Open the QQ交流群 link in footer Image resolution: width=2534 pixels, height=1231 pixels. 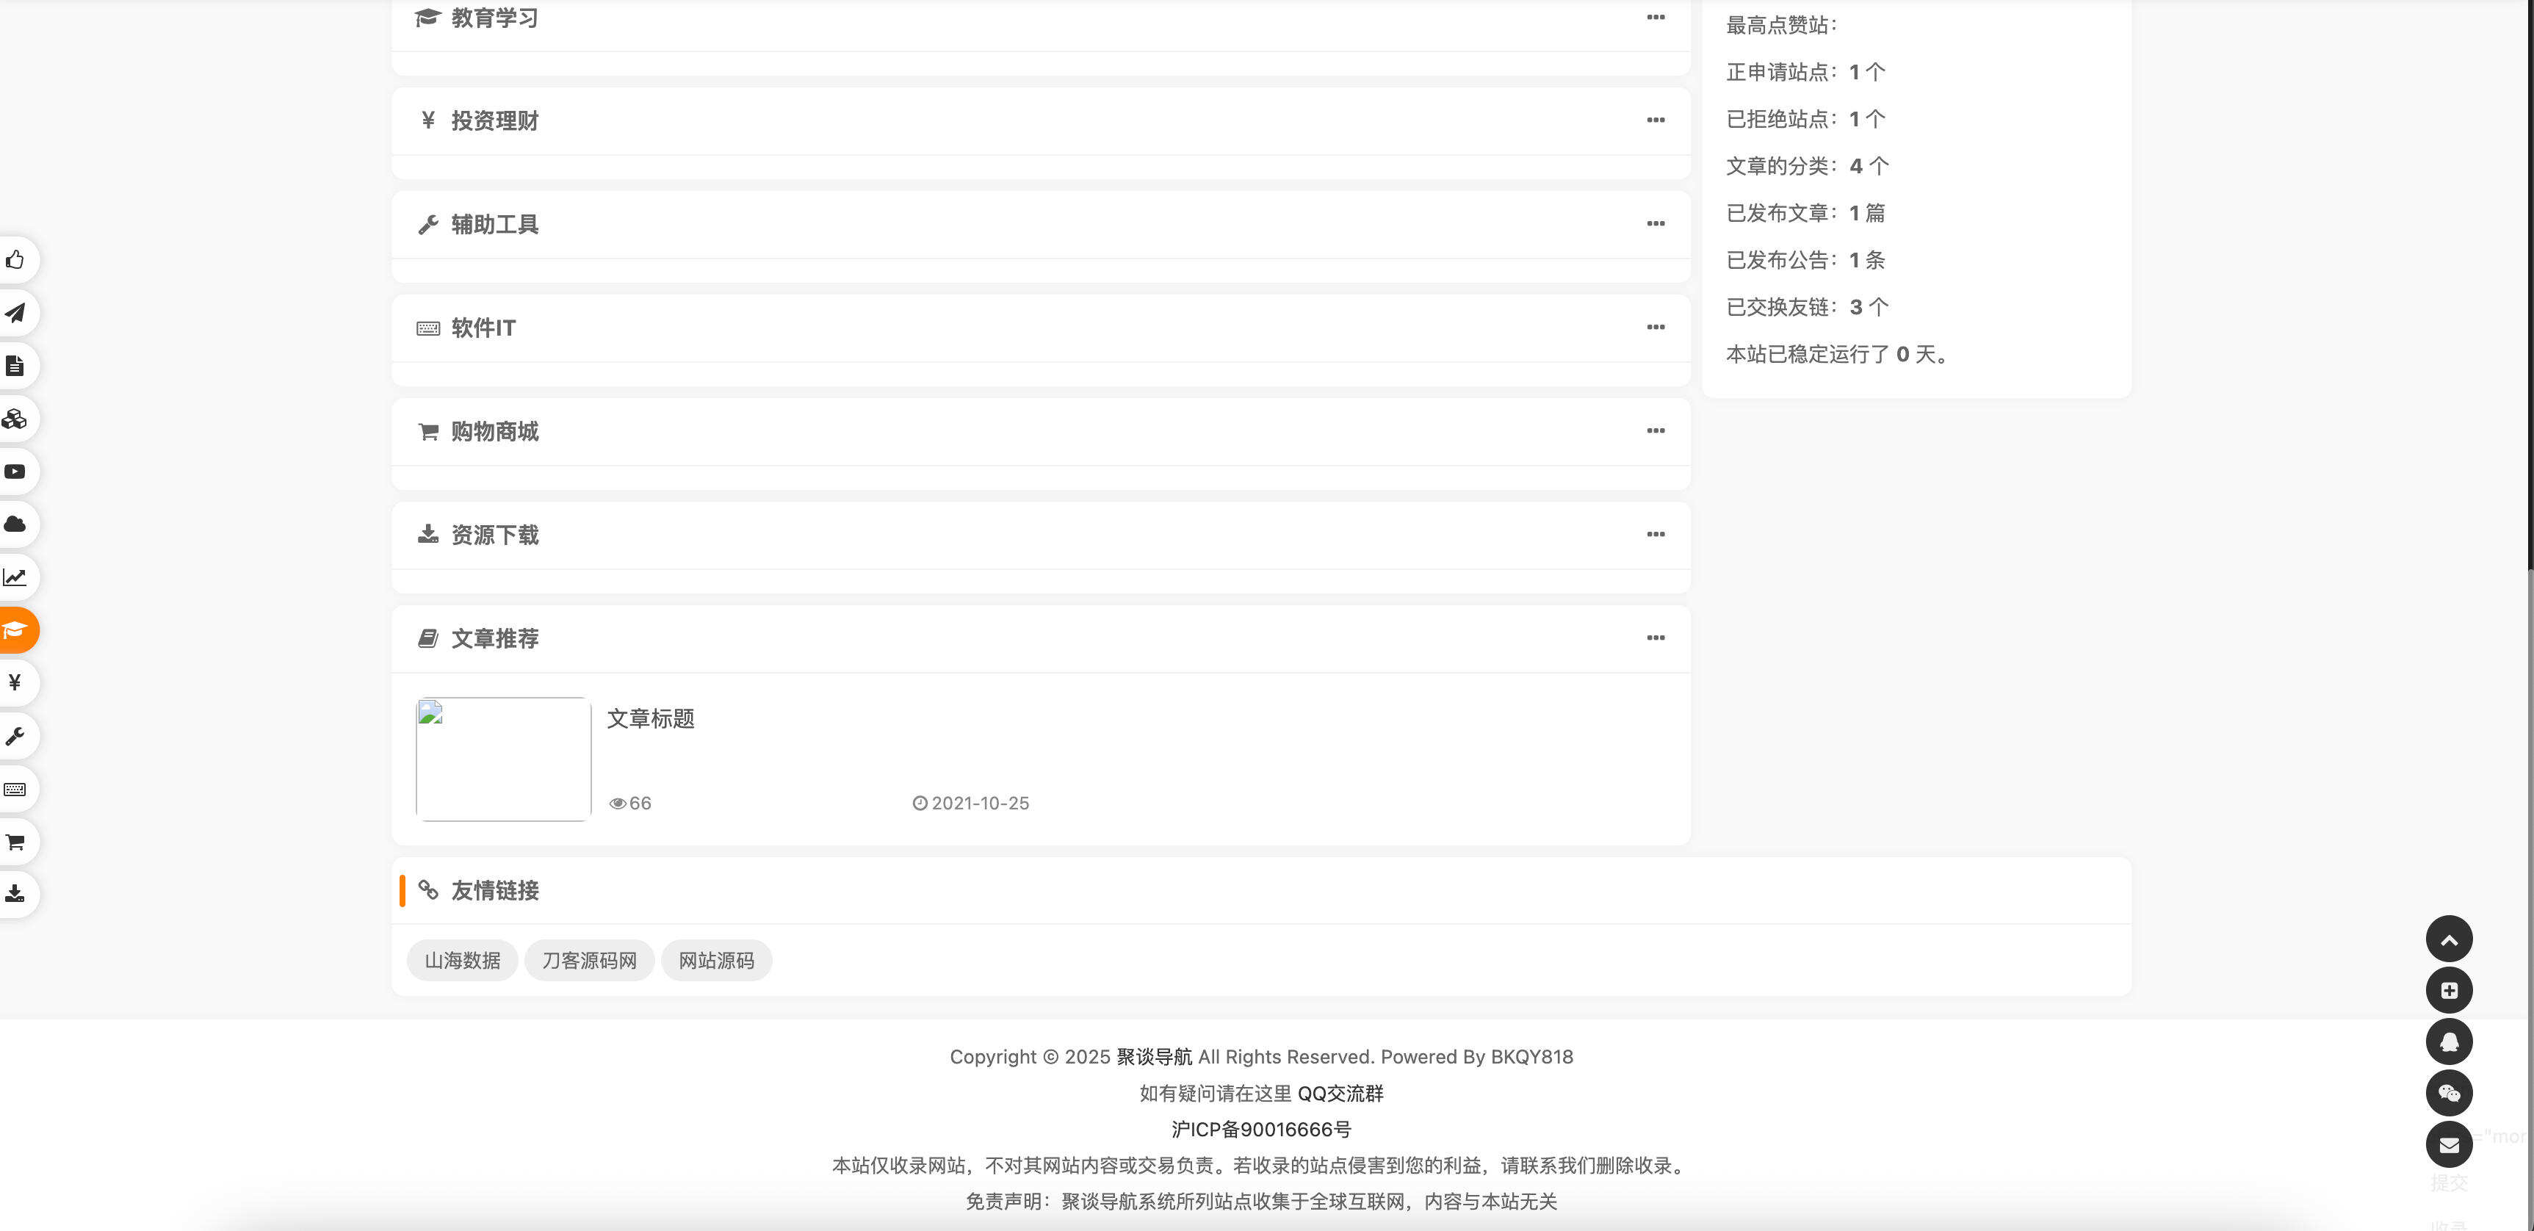tap(1343, 1092)
